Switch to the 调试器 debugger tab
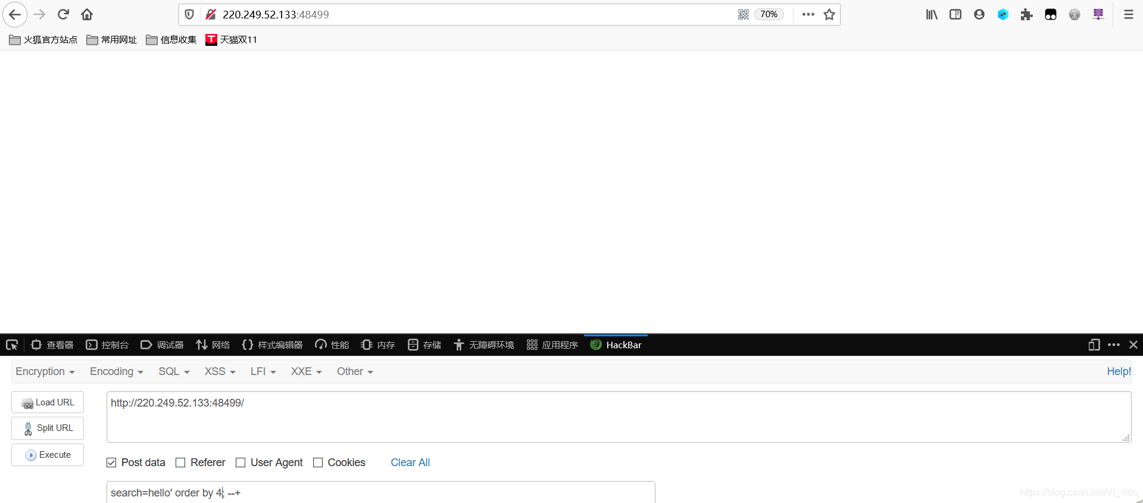Screen dimensions: 1143x503 coord(162,345)
